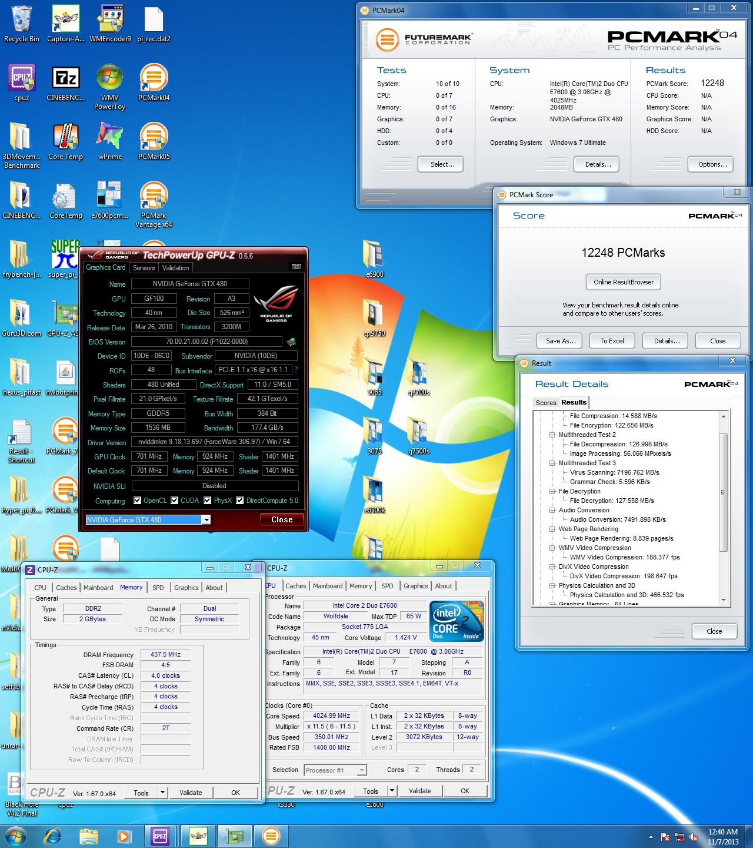Click the scroll up arrow in Result Details
Image resolution: width=753 pixels, height=848 pixels.
(724, 416)
